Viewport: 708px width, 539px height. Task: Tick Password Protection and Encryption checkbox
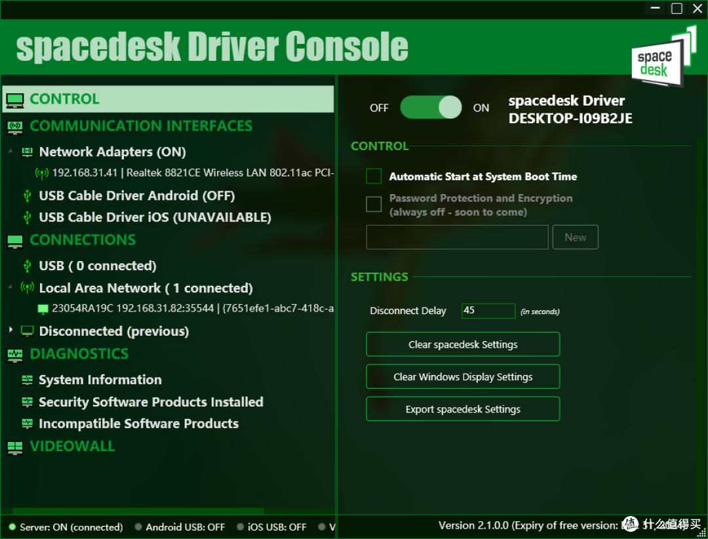[x=374, y=204]
